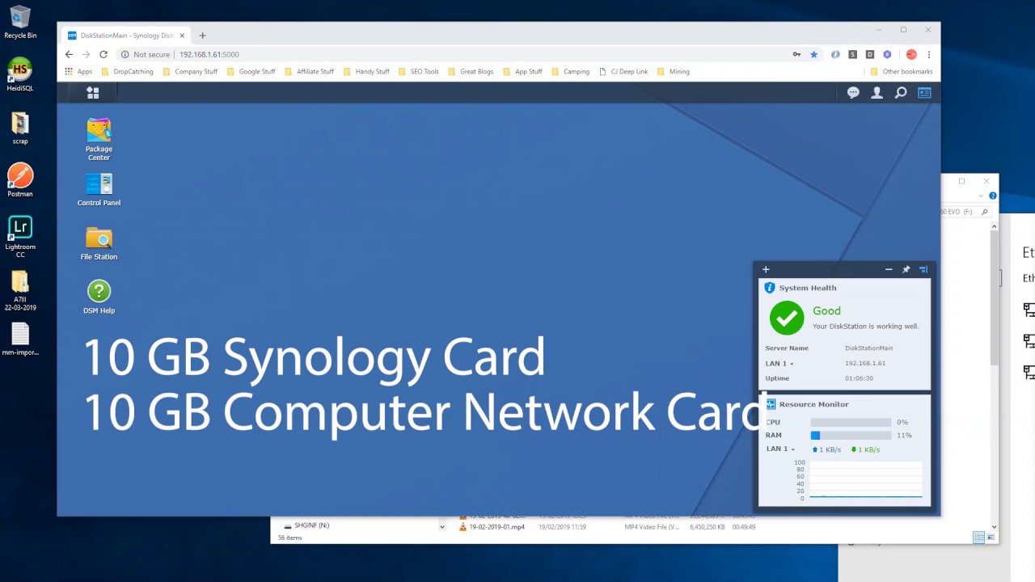Image resolution: width=1035 pixels, height=582 pixels.
Task: Click the Resource Monitor widget icon
Action: tap(771, 404)
